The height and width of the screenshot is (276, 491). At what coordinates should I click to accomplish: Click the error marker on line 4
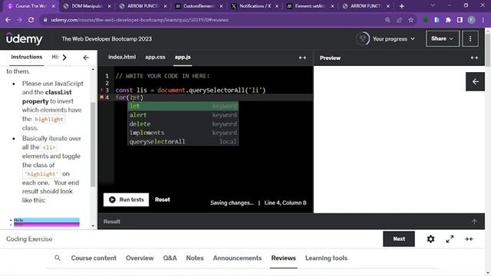pos(101,97)
